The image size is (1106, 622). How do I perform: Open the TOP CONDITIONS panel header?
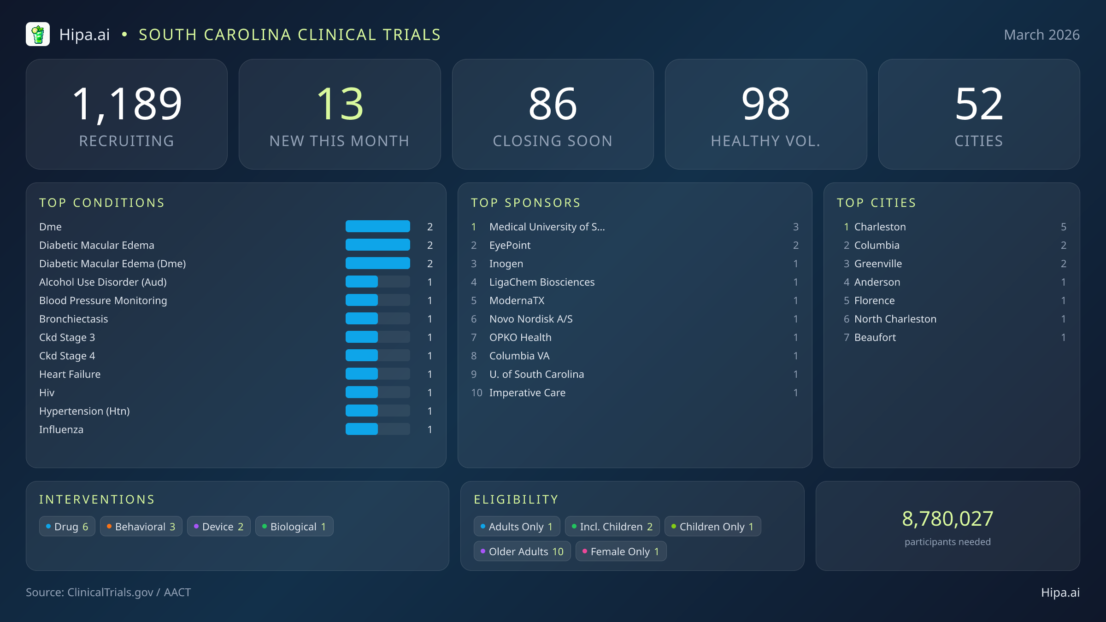click(x=102, y=203)
